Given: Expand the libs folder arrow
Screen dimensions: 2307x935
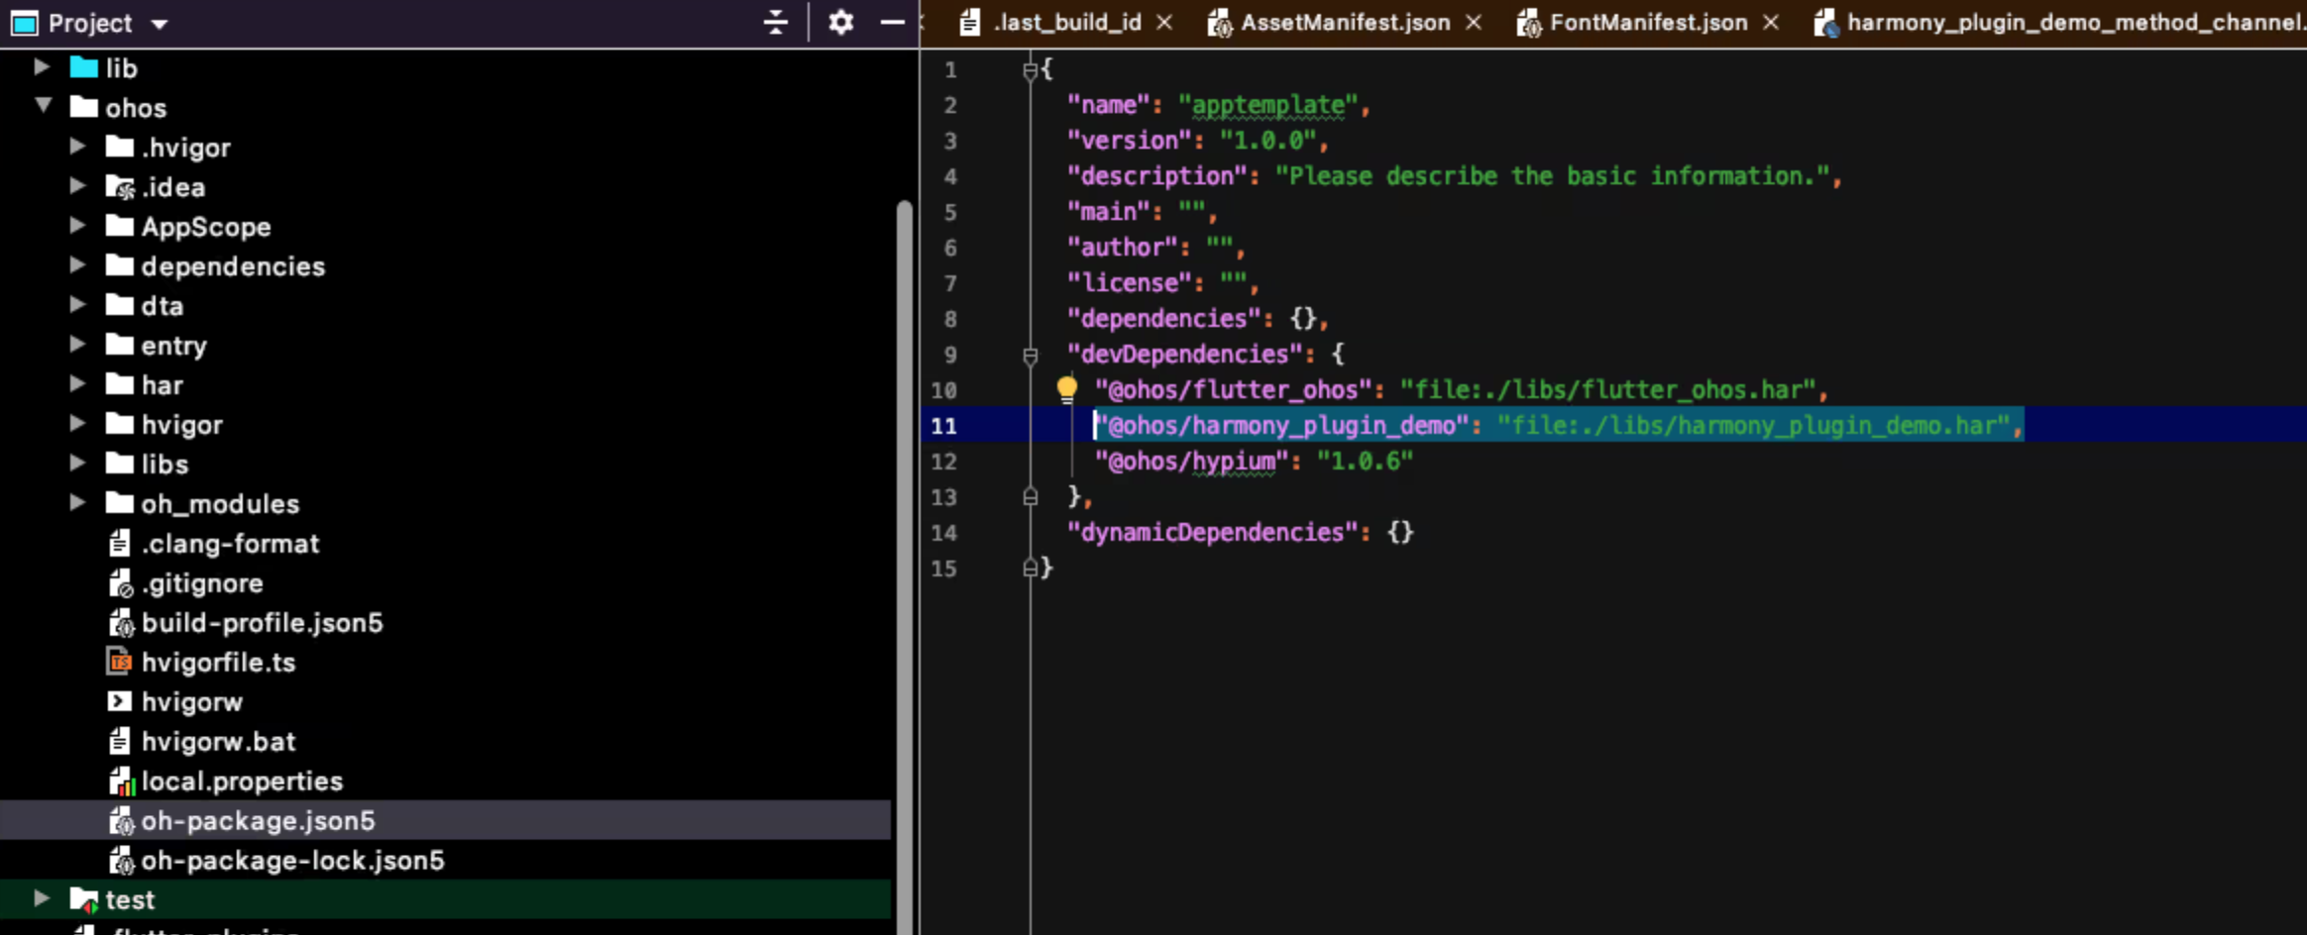Looking at the screenshot, I should click(x=77, y=464).
